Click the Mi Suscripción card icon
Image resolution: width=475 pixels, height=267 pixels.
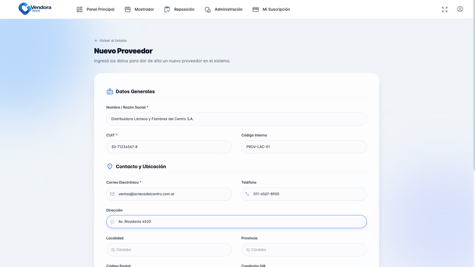click(256, 9)
